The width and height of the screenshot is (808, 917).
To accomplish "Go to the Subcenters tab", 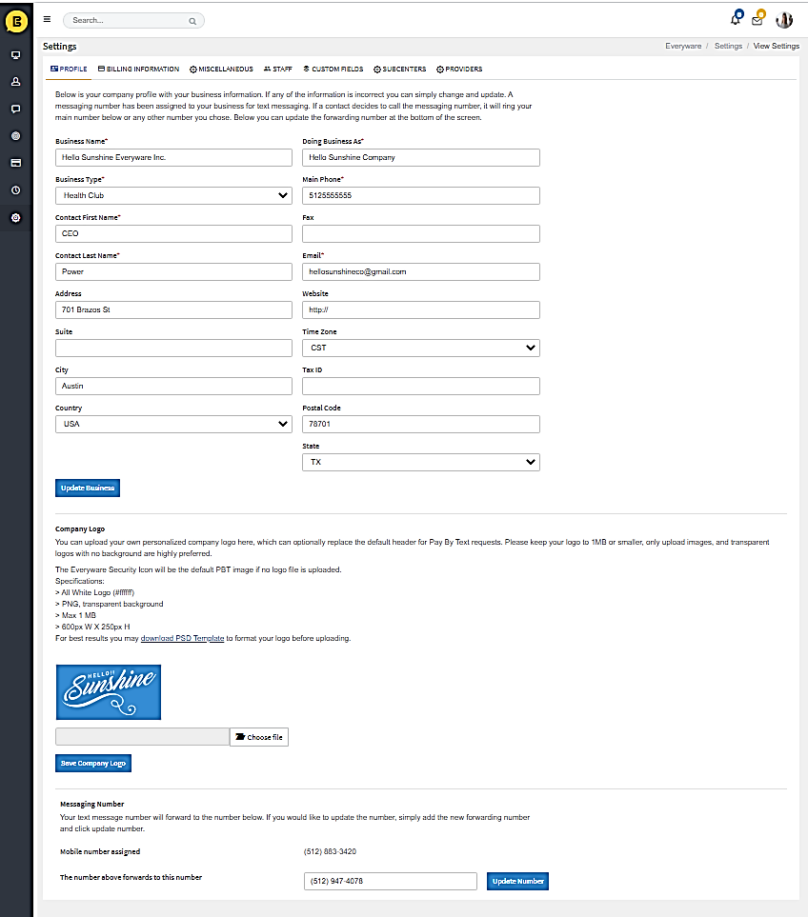I will pos(399,69).
